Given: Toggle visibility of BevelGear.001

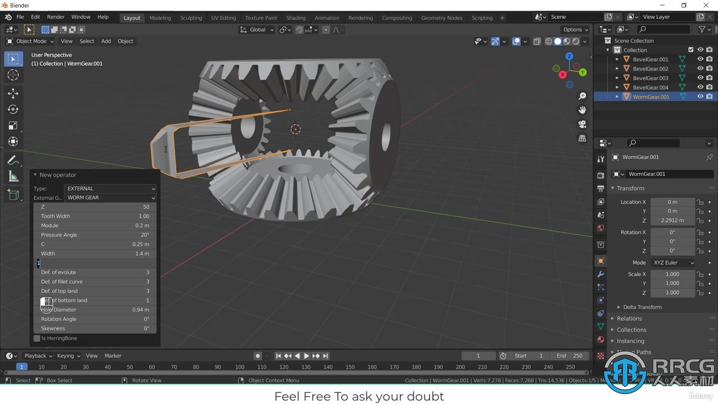Looking at the screenshot, I should coord(700,59).
